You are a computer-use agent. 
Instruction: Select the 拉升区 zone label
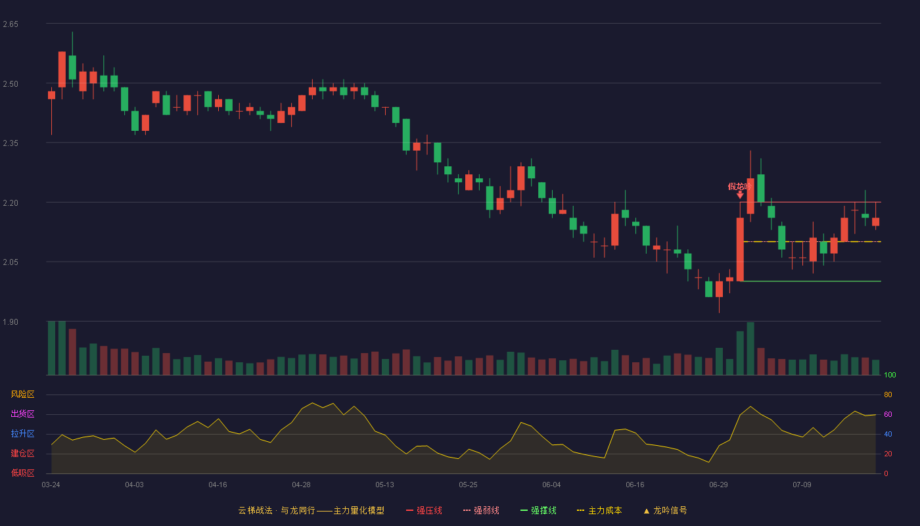[x=22, y=434]
